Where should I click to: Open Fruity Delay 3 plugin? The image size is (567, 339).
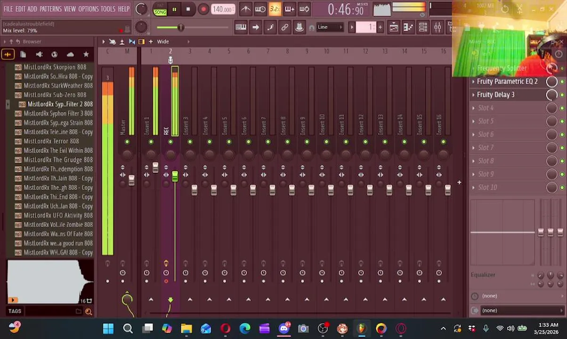pyautogui.click(x=495, y=95)
